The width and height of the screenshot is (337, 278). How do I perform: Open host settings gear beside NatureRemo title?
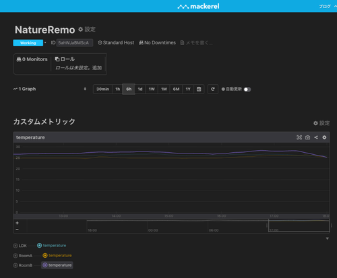[x=87, y=30]
